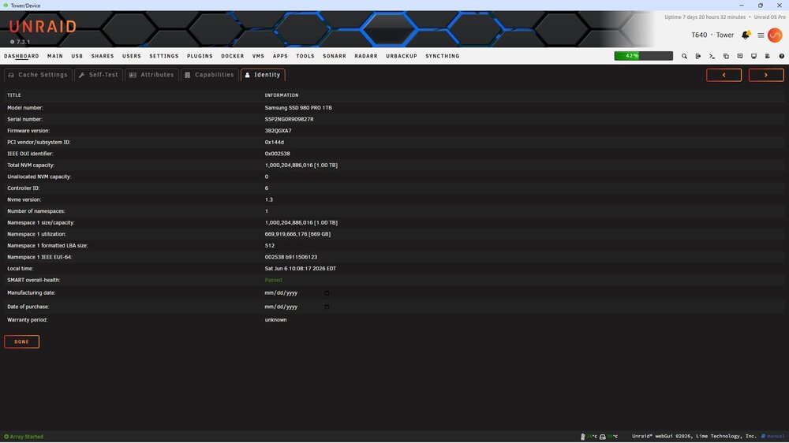Open the USB menu
Viewport: 789px width, 443px height.
(77, 56)
